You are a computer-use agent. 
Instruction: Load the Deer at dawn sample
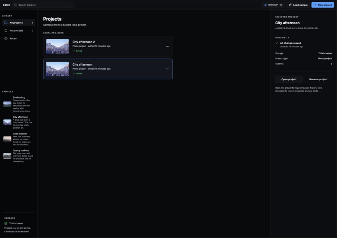[18, 139]
